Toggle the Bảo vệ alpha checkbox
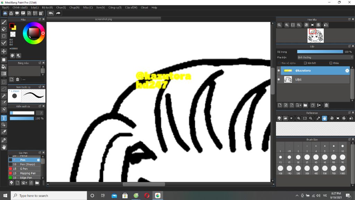The height and width of the screenshot is (200, 355). point(279,63)
